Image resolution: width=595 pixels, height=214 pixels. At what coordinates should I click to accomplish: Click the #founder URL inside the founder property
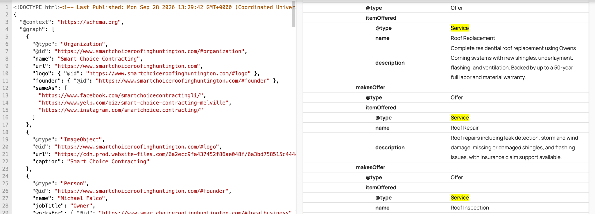tap(183, 81)
